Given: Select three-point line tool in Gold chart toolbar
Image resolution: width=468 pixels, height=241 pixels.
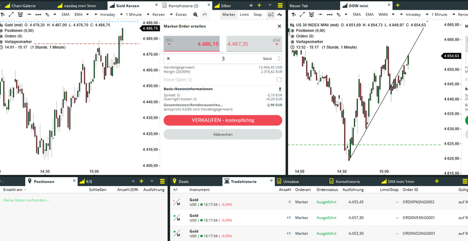Looking at the screenshot, I should pyautogui.click(x=38, y=15).
